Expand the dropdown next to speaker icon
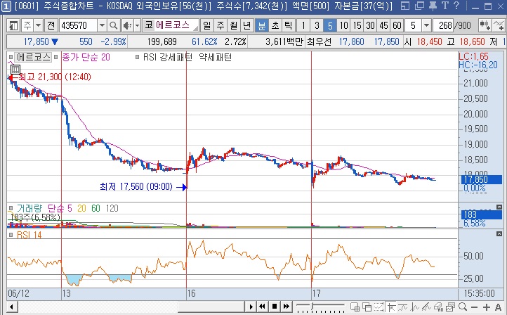The image size is (507, 315). click(x=137, y=25)
